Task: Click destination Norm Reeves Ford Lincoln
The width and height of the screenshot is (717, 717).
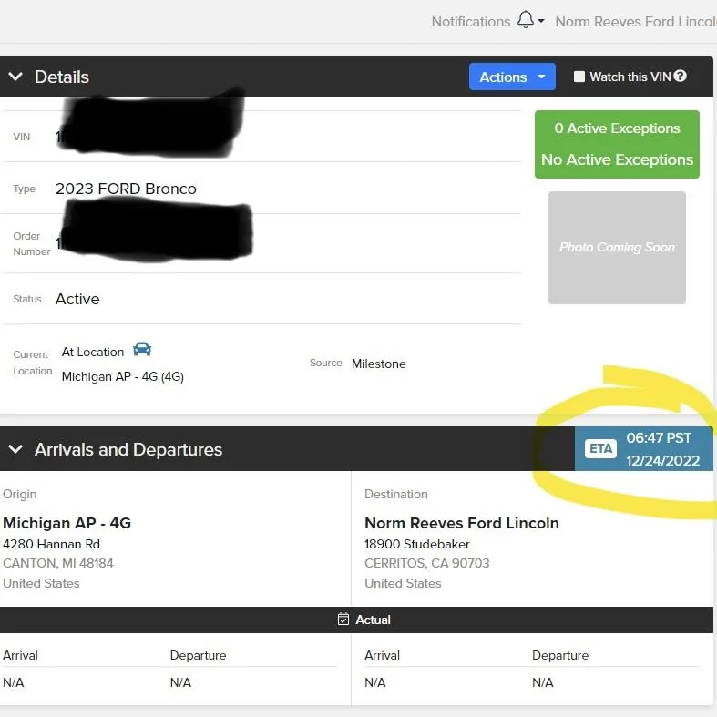Action: pyautogui.click(x=461, y=523)
